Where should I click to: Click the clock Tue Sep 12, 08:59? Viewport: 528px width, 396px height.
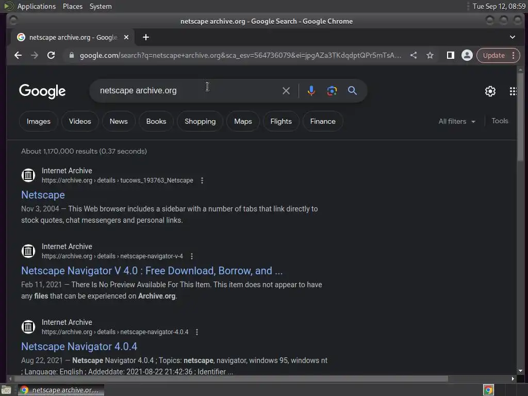[499, 6]
